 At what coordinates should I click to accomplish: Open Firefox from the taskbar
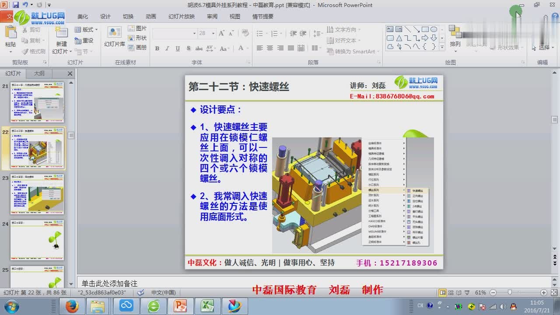tap(72, 306)
